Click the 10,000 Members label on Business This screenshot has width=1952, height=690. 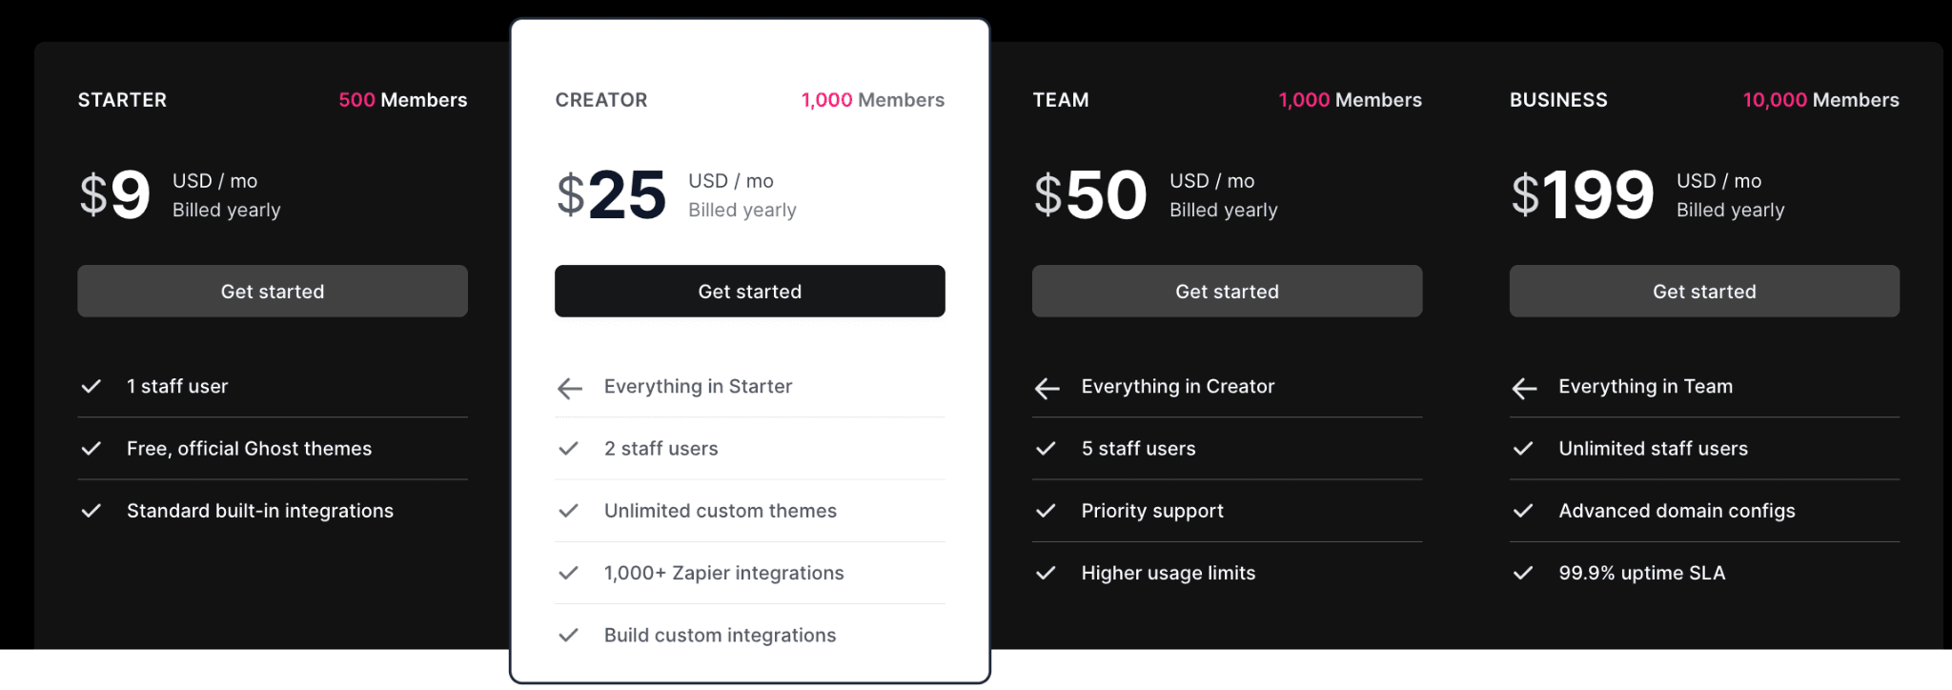[1820, 100]
